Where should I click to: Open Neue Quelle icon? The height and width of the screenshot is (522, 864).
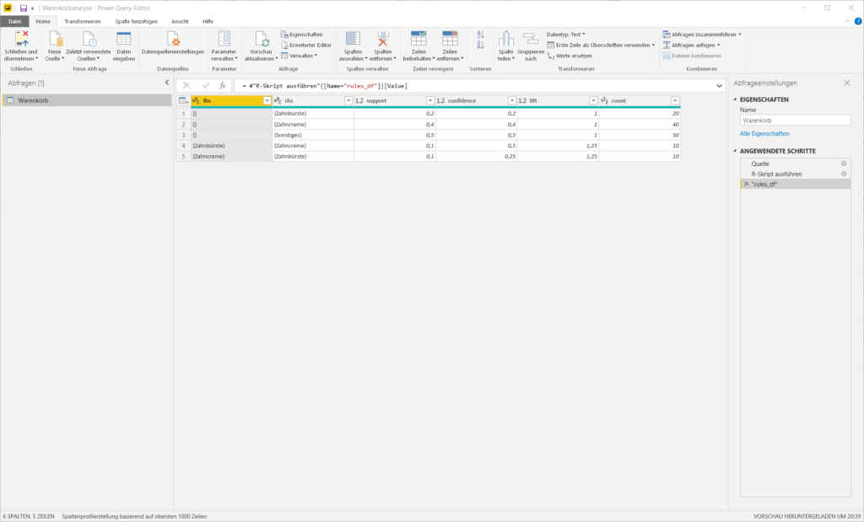click(55, 39)
